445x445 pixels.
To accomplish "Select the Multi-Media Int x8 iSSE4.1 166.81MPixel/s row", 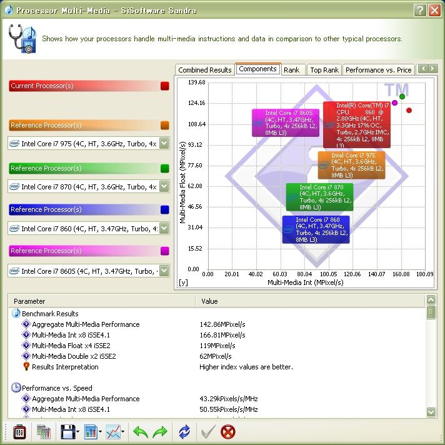I will [217, 335].
